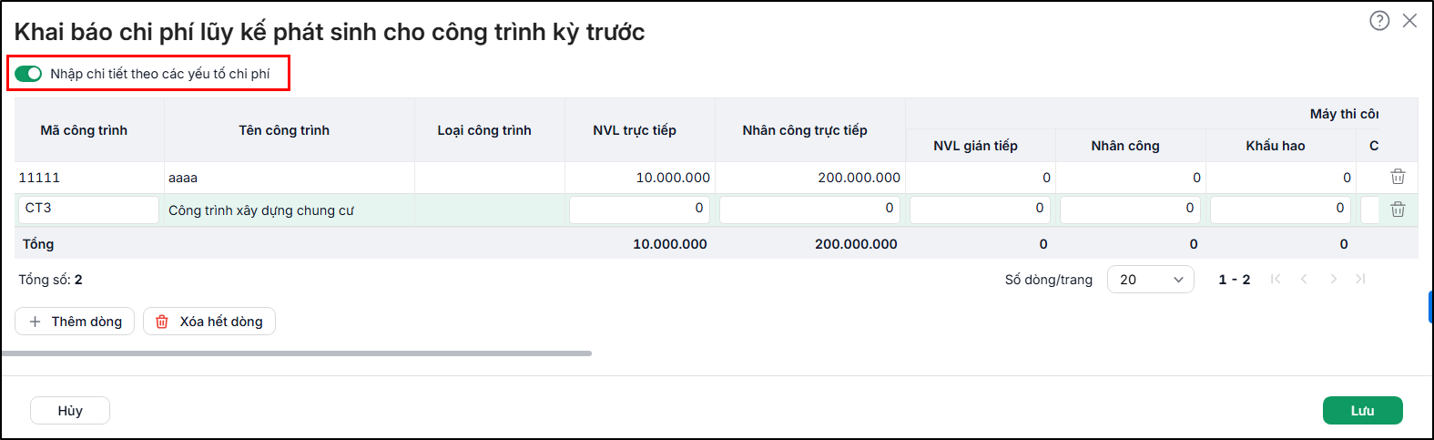This screenshot has height=440, width=1434.
Task: Jump to last page icon
Action: (1360, 279)
